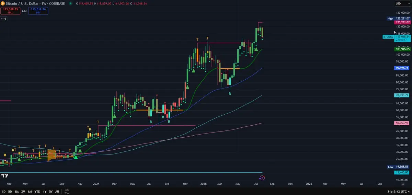Select the 5Y time range
The height and width of the screenshot is (195, 412).
pos(51,191)
